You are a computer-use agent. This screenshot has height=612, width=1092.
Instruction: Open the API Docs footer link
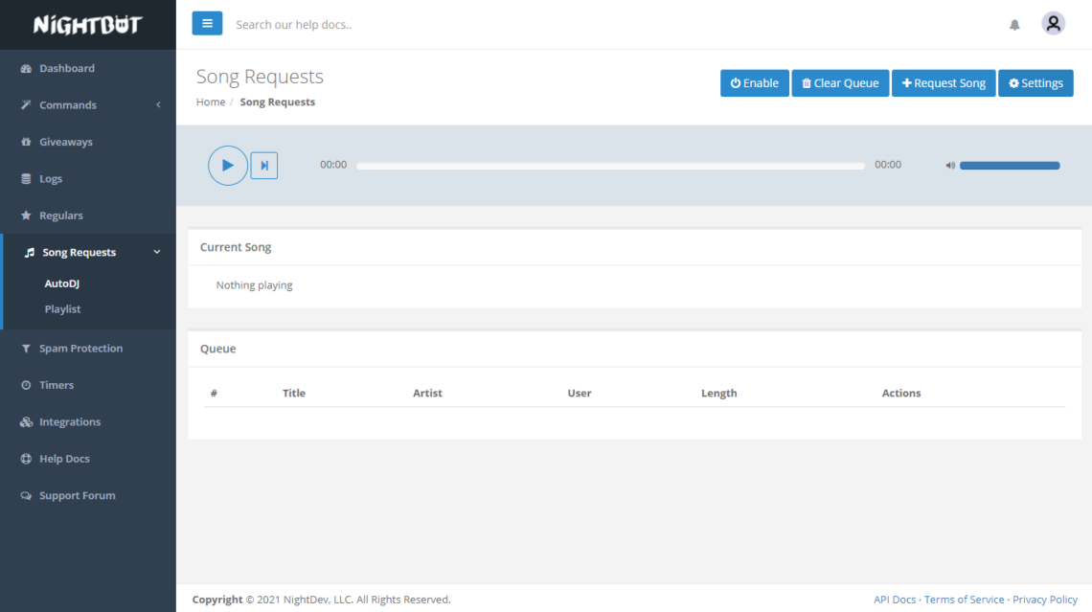pyautogui.click(x=895, y=600)
